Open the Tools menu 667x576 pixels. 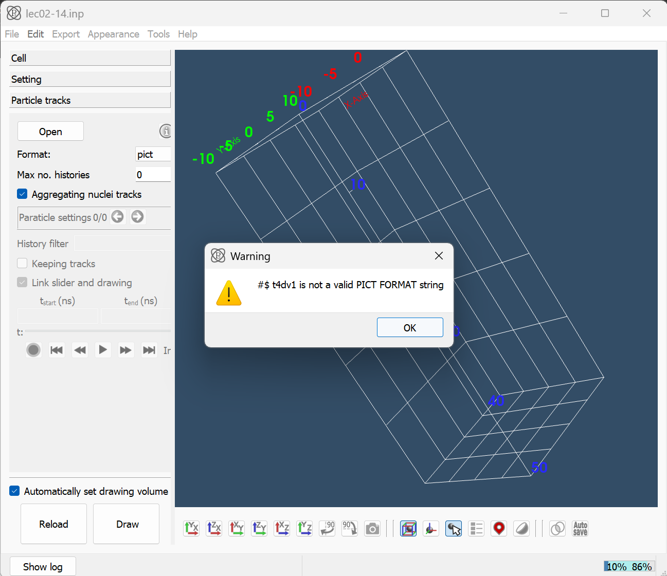(158, 34)
